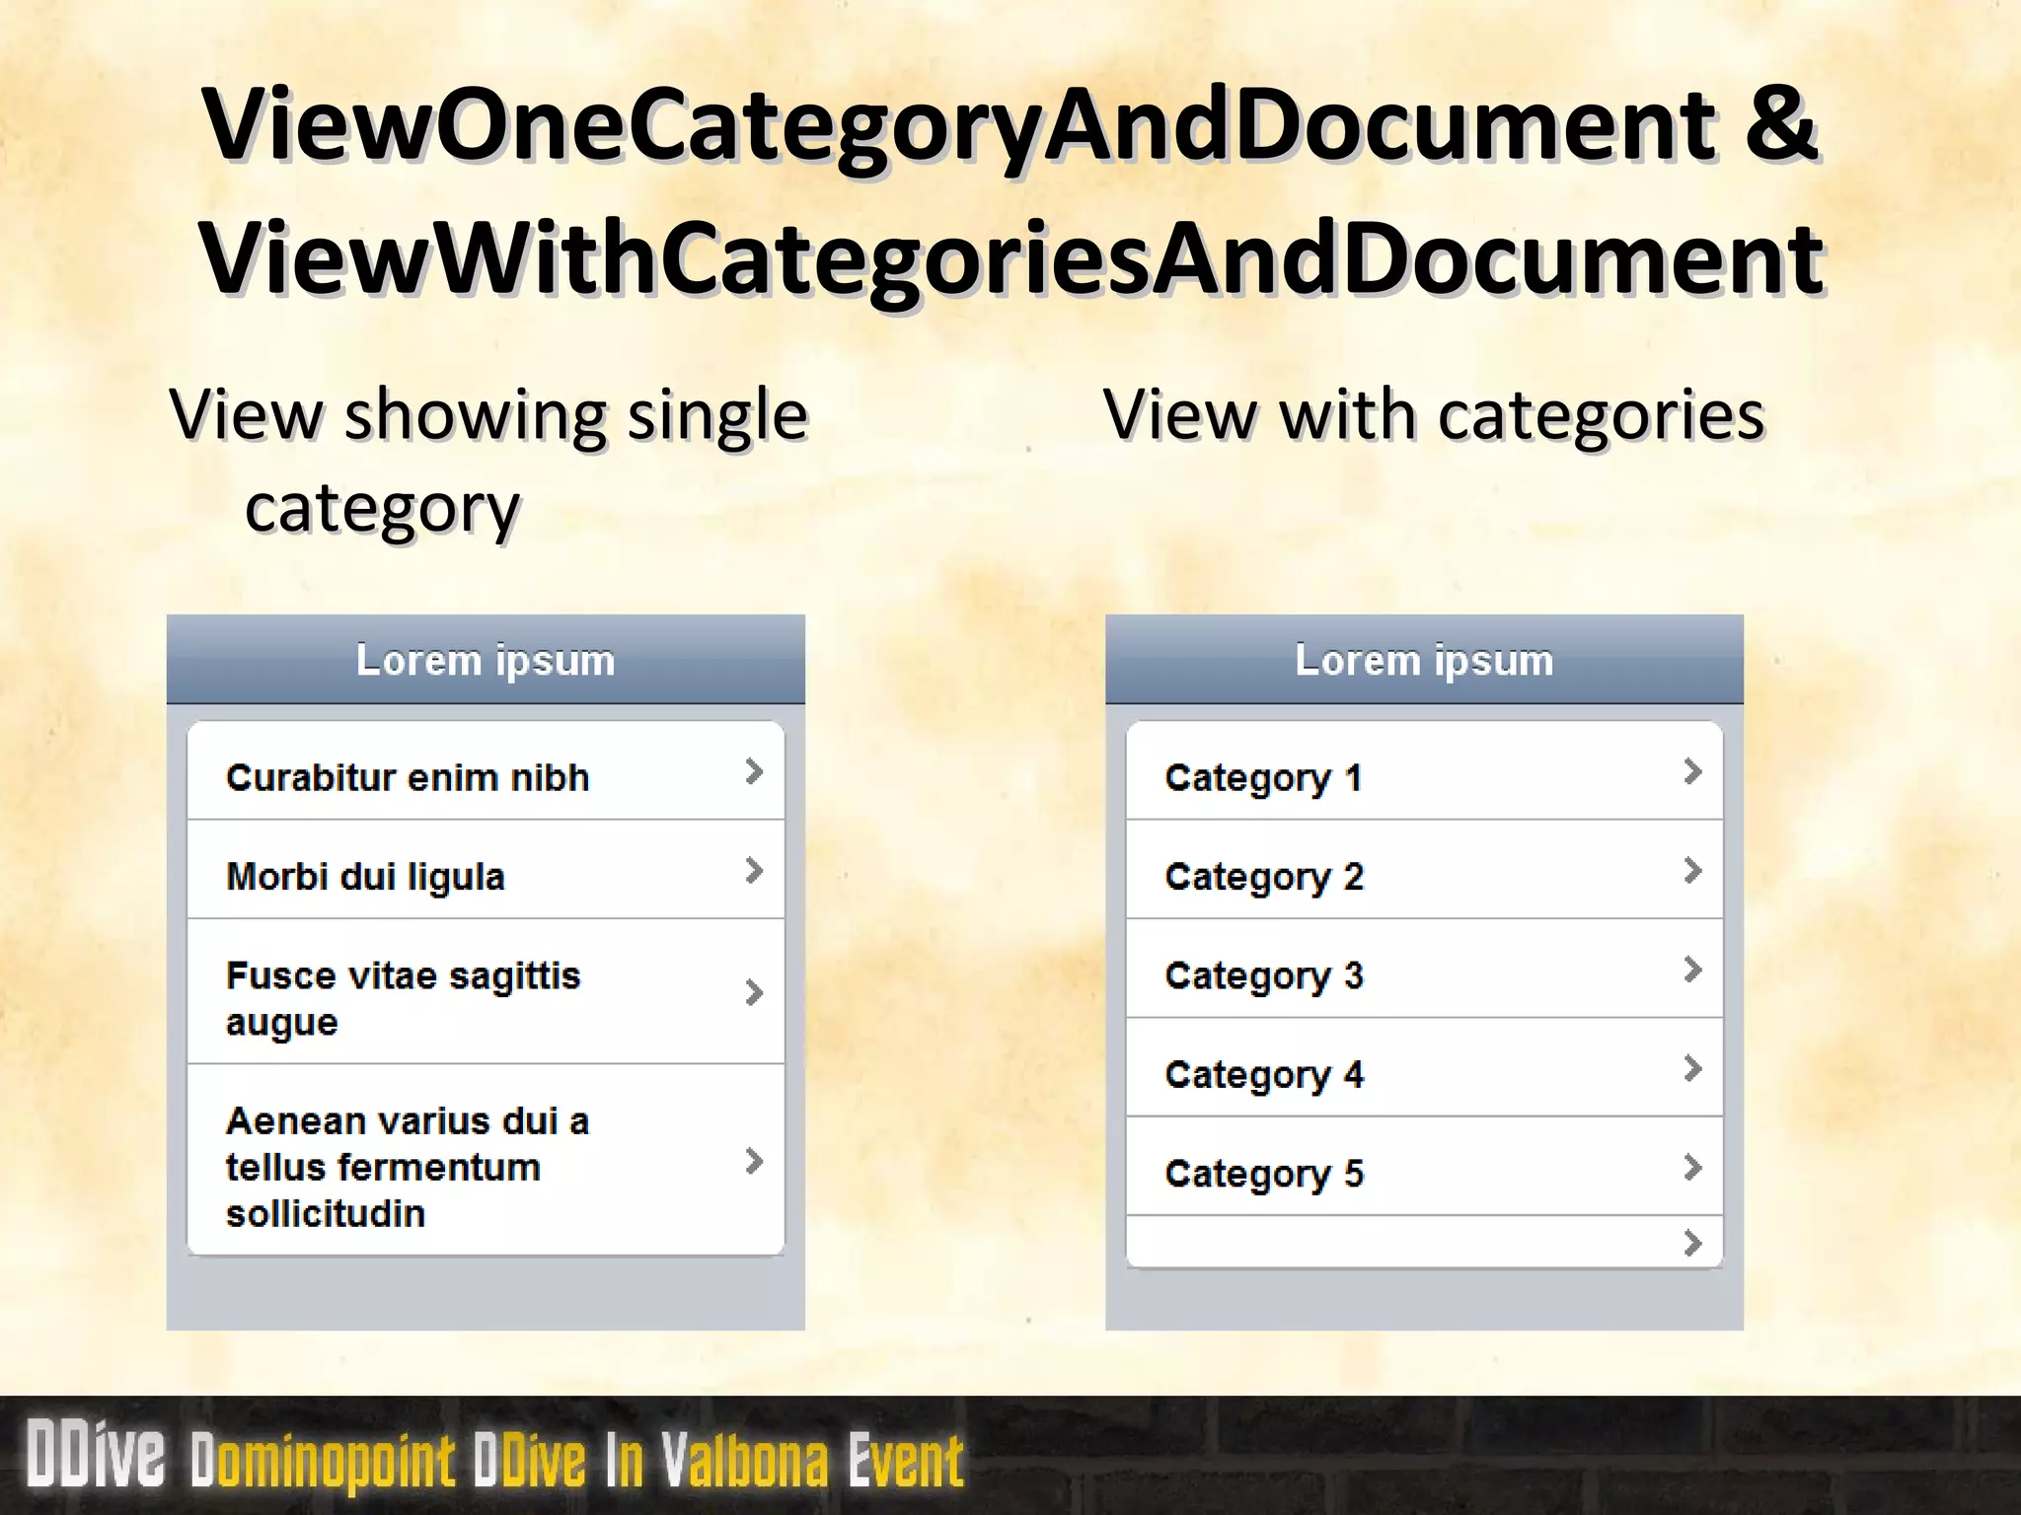Open the Category 5 row
The image size is (2021, 1515).
1424,1167
